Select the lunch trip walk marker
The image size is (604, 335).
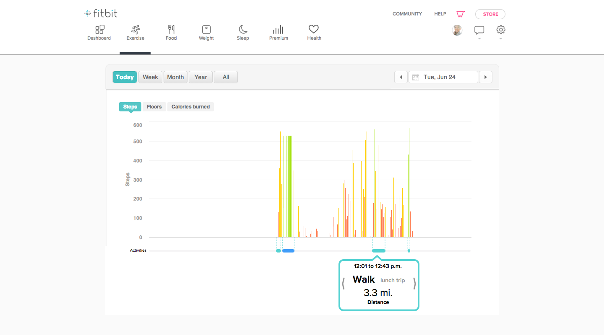click(379, 251)
